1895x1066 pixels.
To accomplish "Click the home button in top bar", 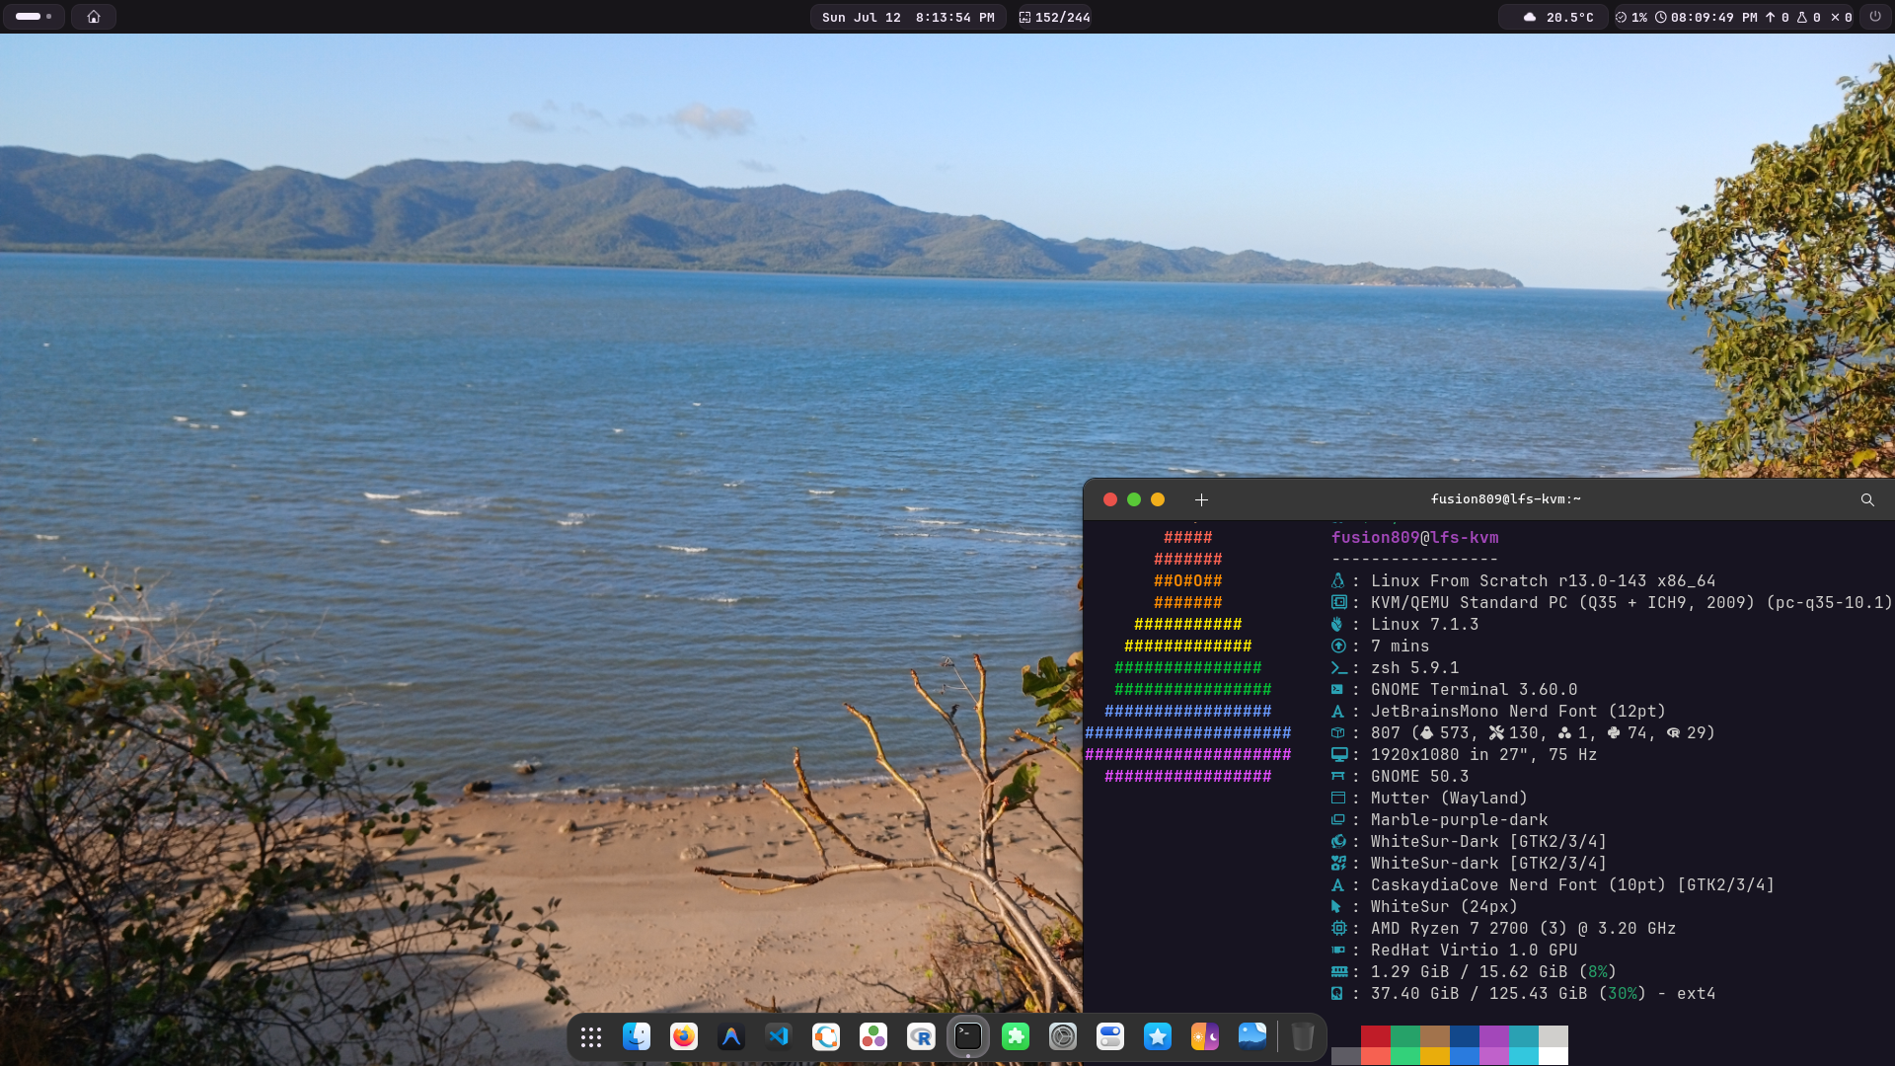I will click(x=94, y=17).
